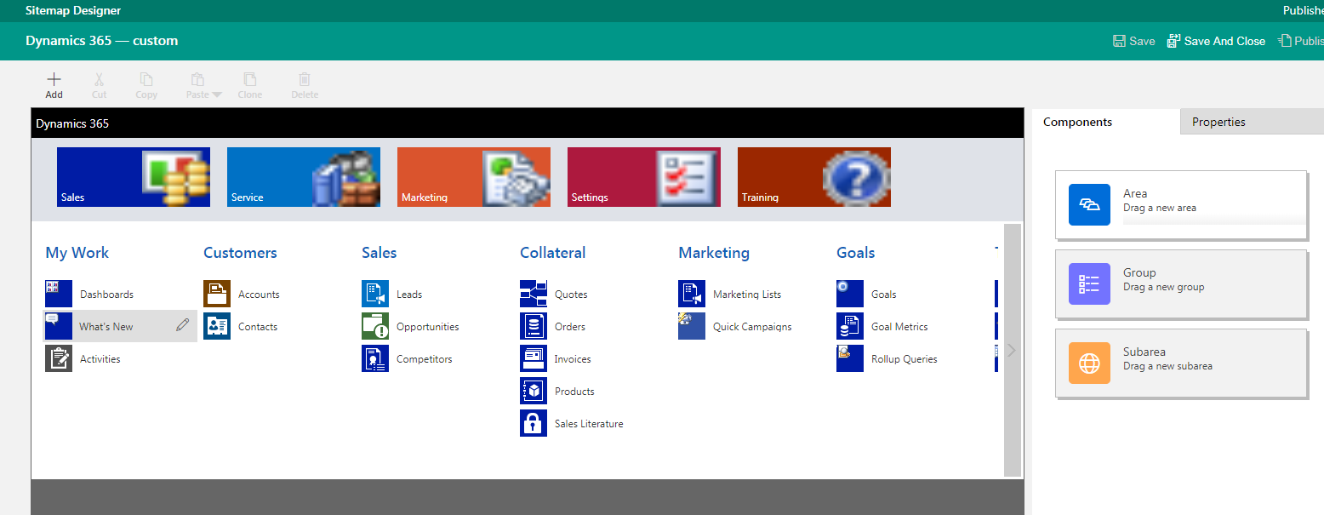The height and width of the screenshot is (515, 1324).
Task: Select the Components tab
Action: coord(1077,122)
